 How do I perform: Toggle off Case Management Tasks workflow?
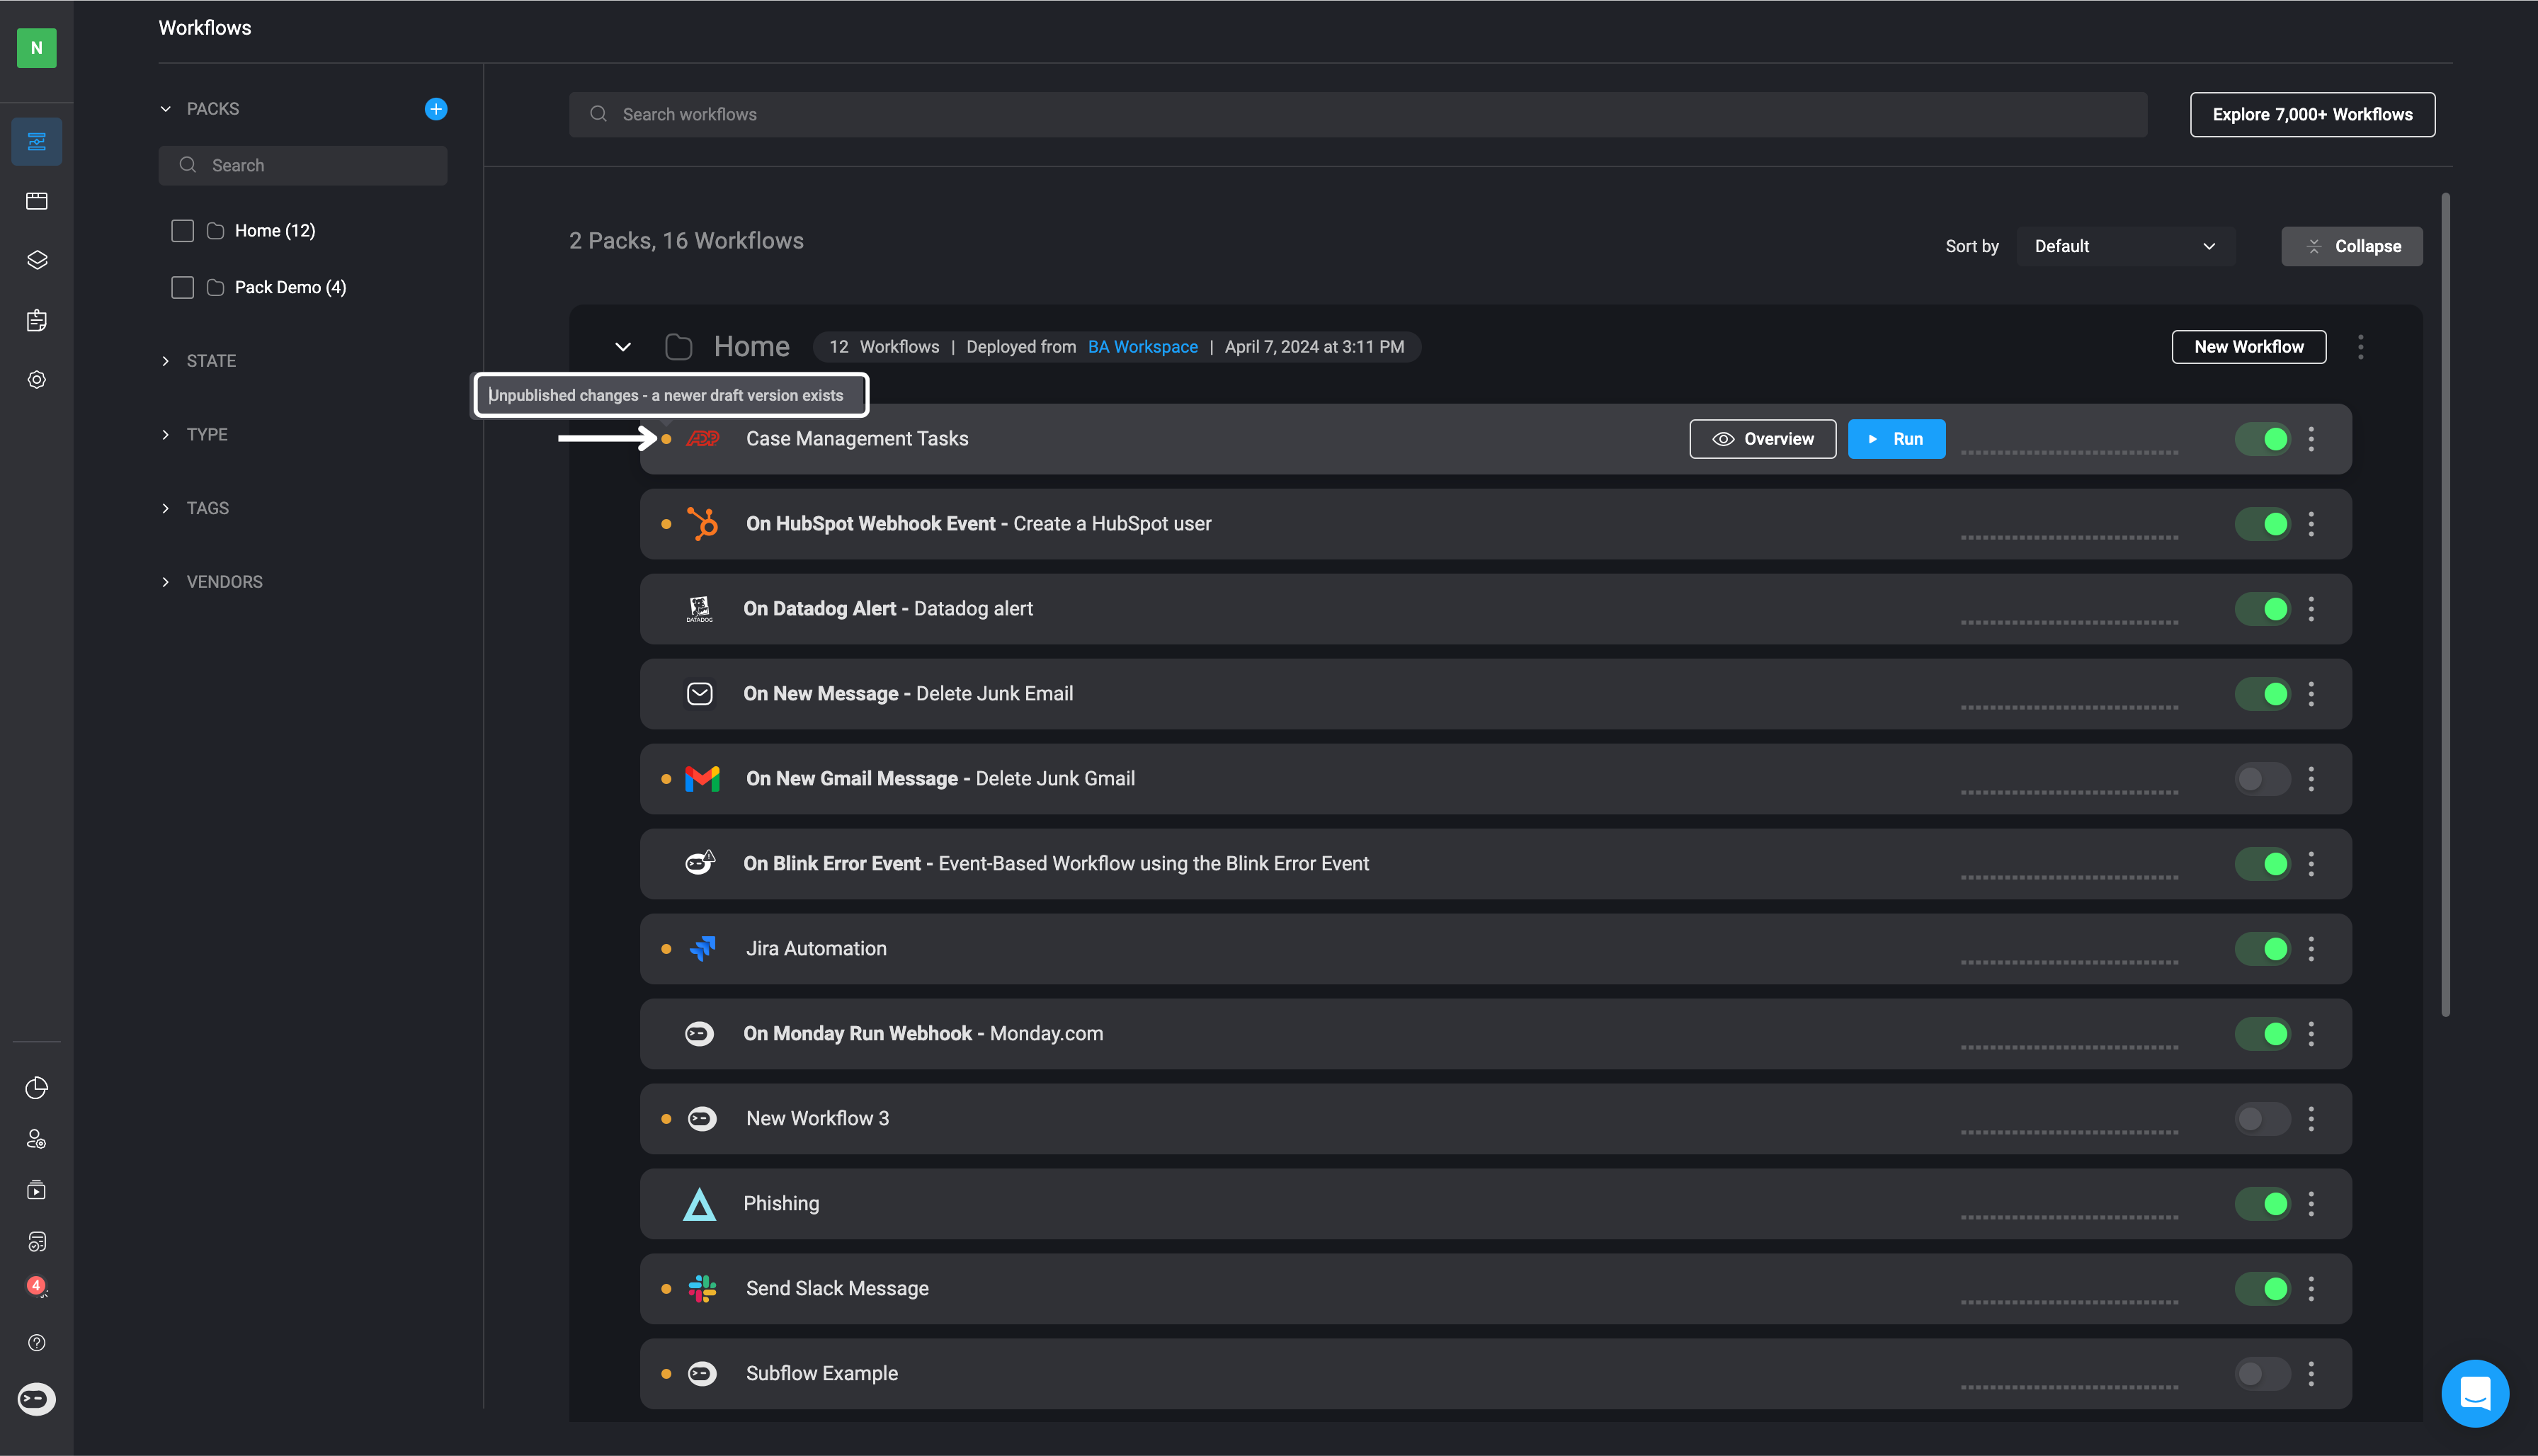[2263, 439]
